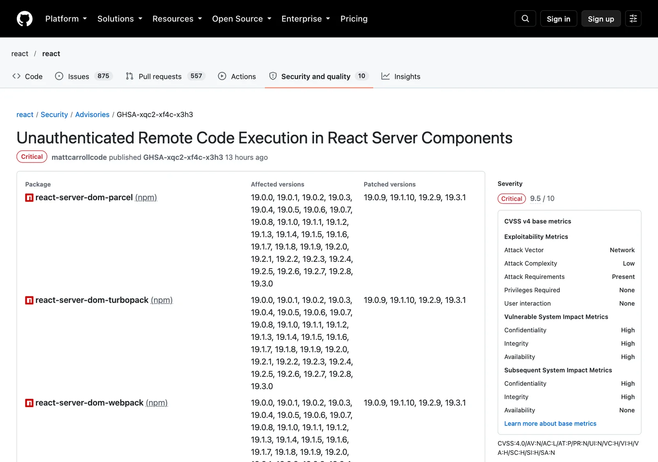Open Learn more about base metrics
This screenshot has width=658, height=462.
tap(550, 423)
